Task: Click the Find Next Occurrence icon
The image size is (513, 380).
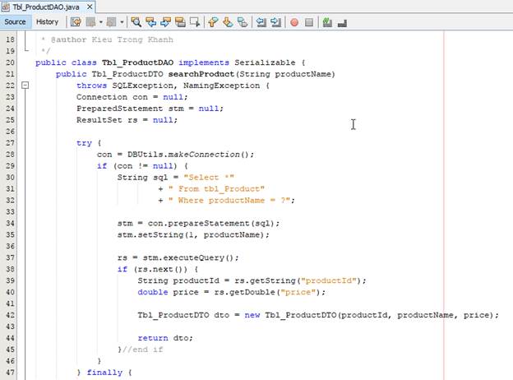Action: [x=165, y=22]
